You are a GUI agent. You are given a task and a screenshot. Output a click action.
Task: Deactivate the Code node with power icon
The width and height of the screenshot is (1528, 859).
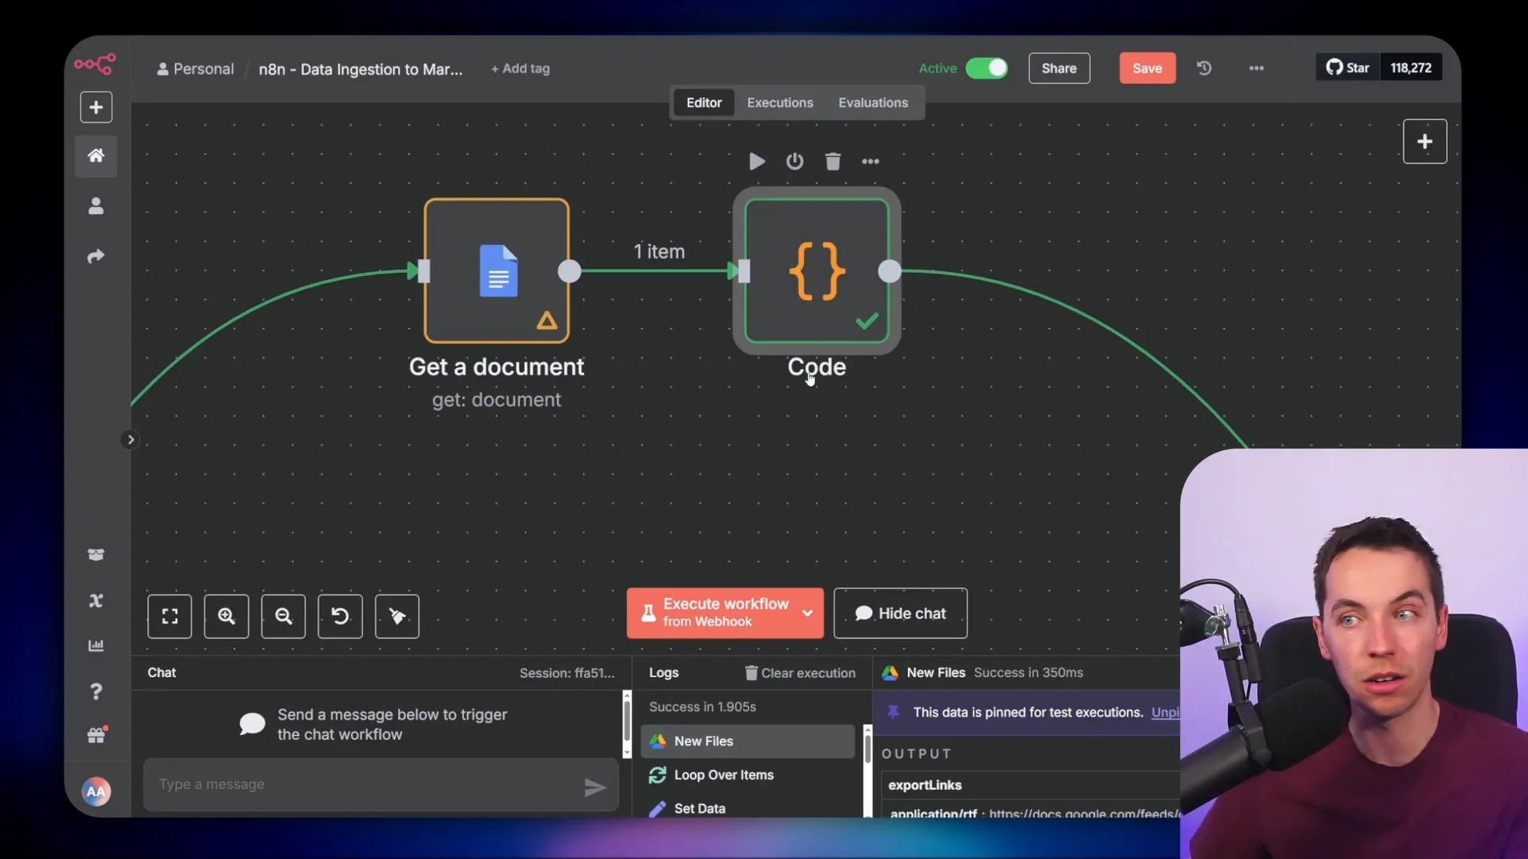(x=794, y=161)
